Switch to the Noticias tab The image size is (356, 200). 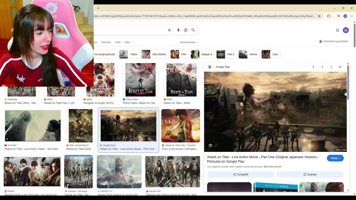click(106, 42)
